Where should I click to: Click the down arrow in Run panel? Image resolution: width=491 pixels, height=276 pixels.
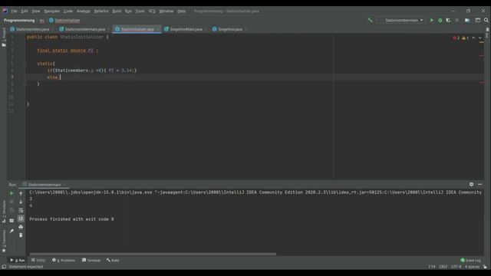point(21,202)
